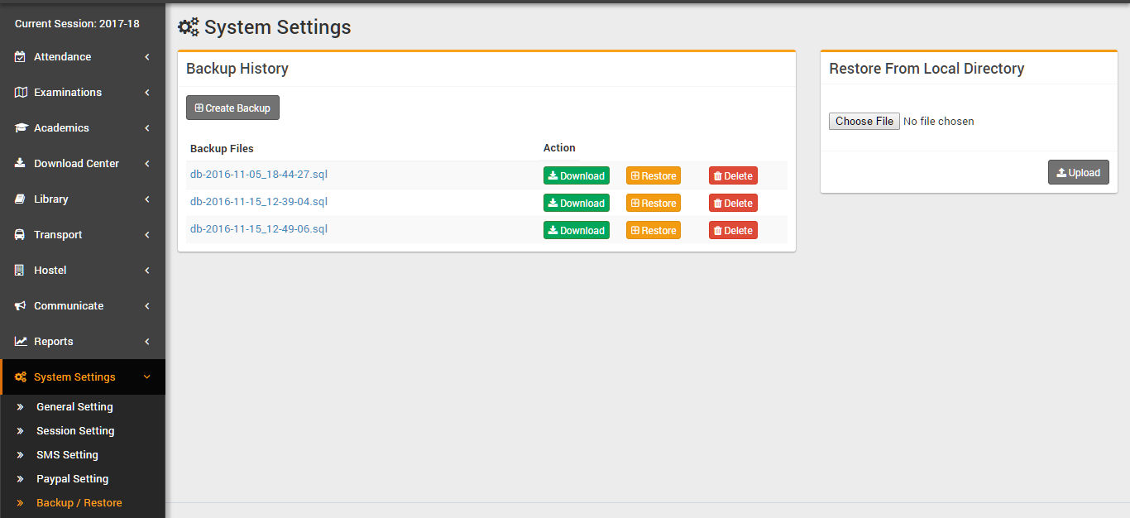
Task: Click the Reports chart icon
Action: [x=21, y=342]
